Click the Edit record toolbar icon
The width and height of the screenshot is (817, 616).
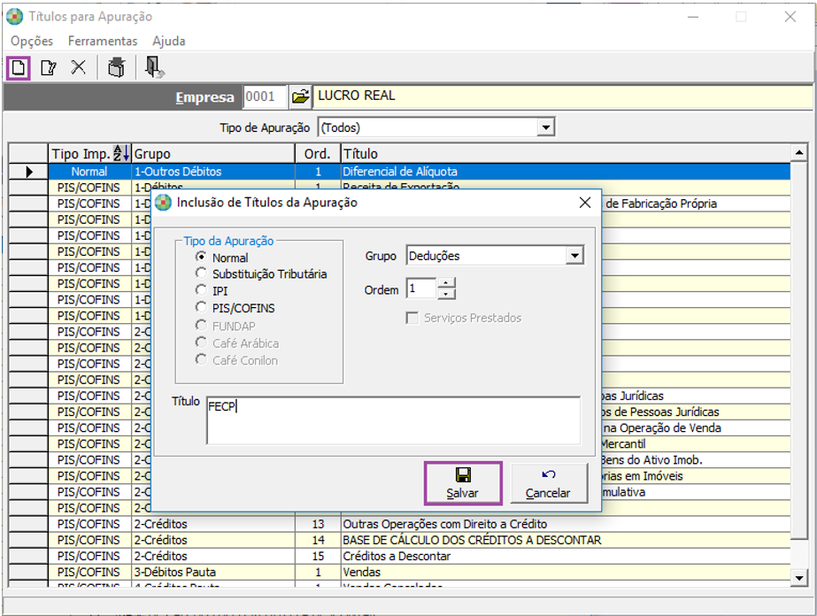[49, 68]
